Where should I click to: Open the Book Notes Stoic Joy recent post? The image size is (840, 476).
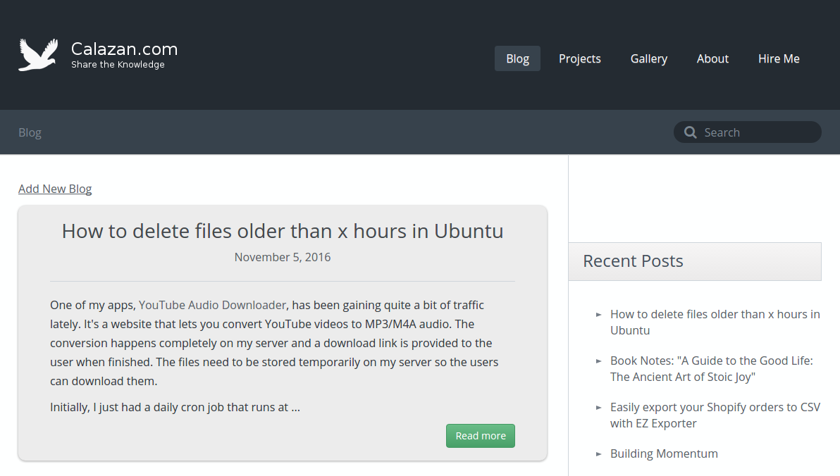(711, 368)
